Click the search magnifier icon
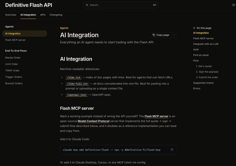This screenshot has width=236, height=166. click(87, 5)
